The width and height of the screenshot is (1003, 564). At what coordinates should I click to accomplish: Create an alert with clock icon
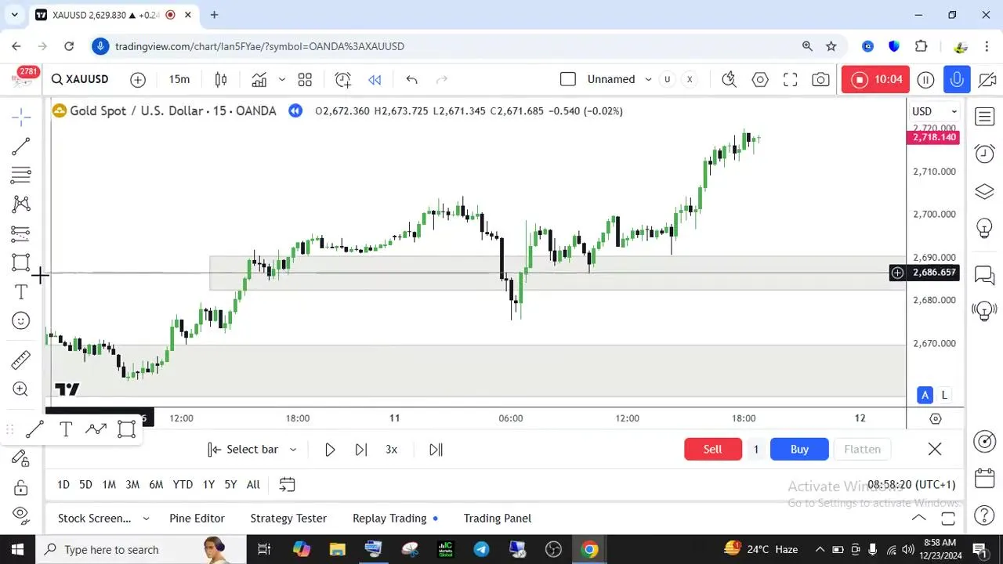click(x=342, y=79)
